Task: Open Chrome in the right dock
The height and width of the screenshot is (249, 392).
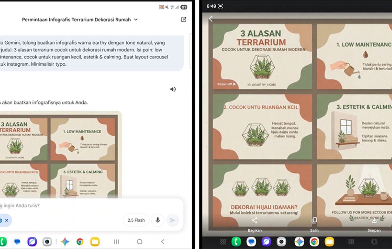Action: (314, 242)
